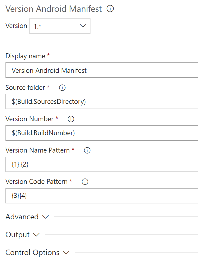
Task: Click the chevron inside the Version dropdown
Action: (83, 26)
